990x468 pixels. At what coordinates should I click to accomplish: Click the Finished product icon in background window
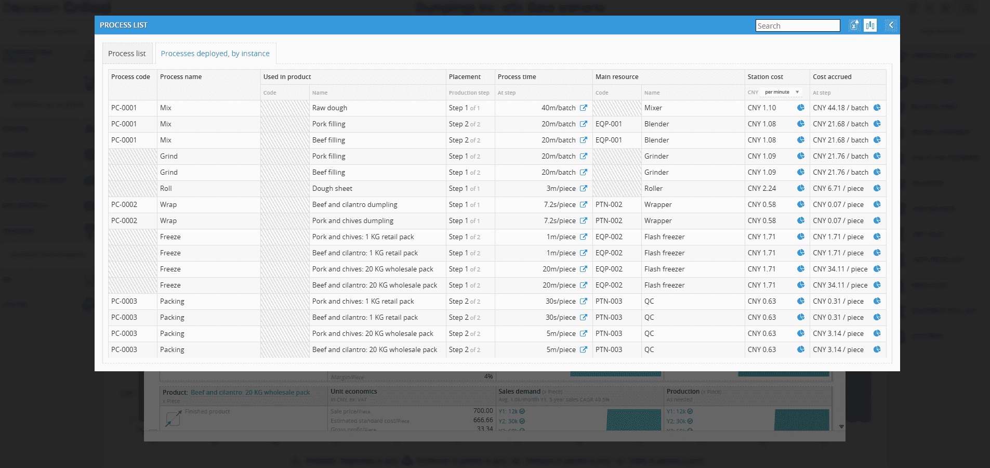(173, 419)
